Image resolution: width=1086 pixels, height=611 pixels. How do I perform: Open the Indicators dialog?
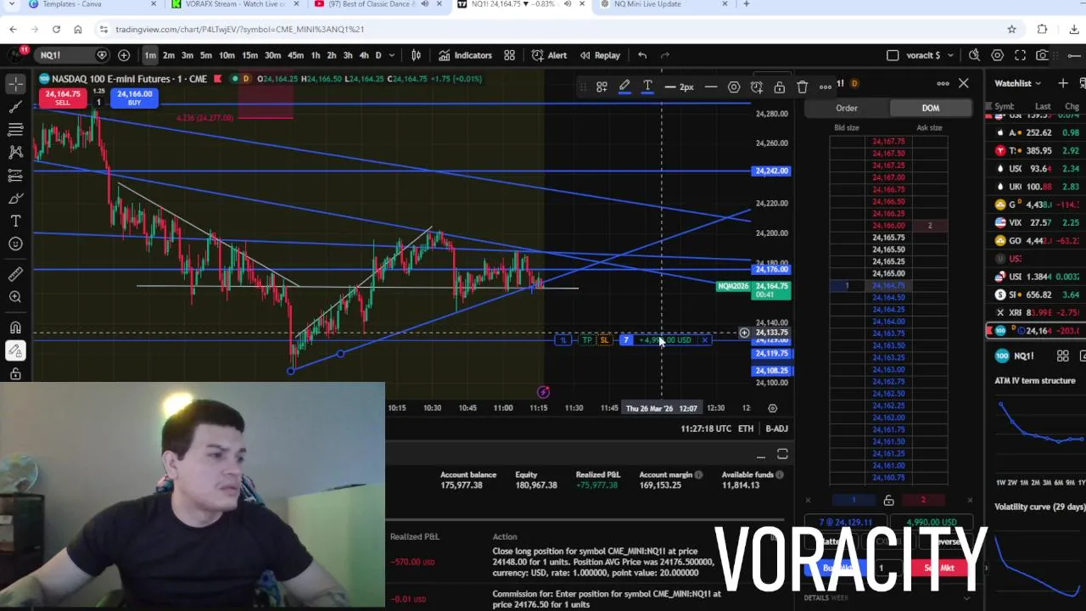(x=464, y=55)
